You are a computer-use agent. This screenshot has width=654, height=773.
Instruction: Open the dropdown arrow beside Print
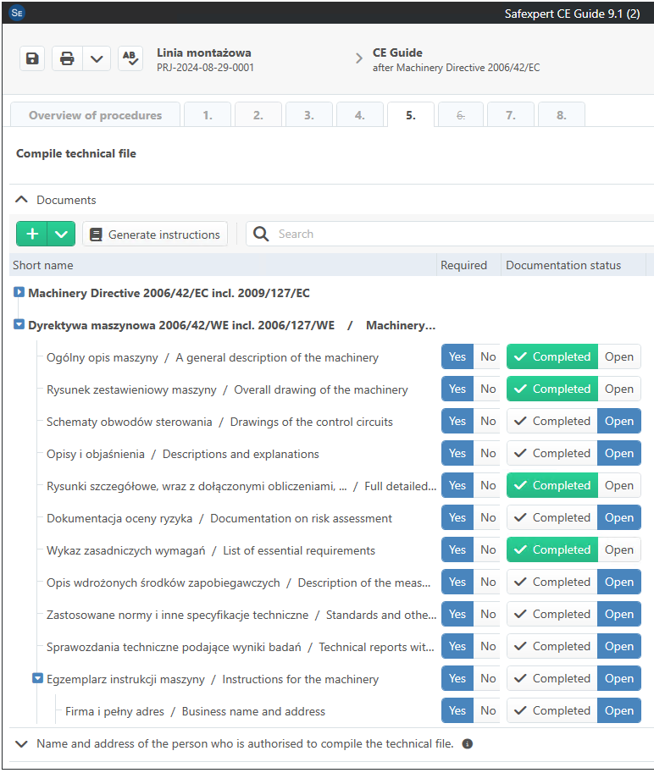(x=97, y=58)
